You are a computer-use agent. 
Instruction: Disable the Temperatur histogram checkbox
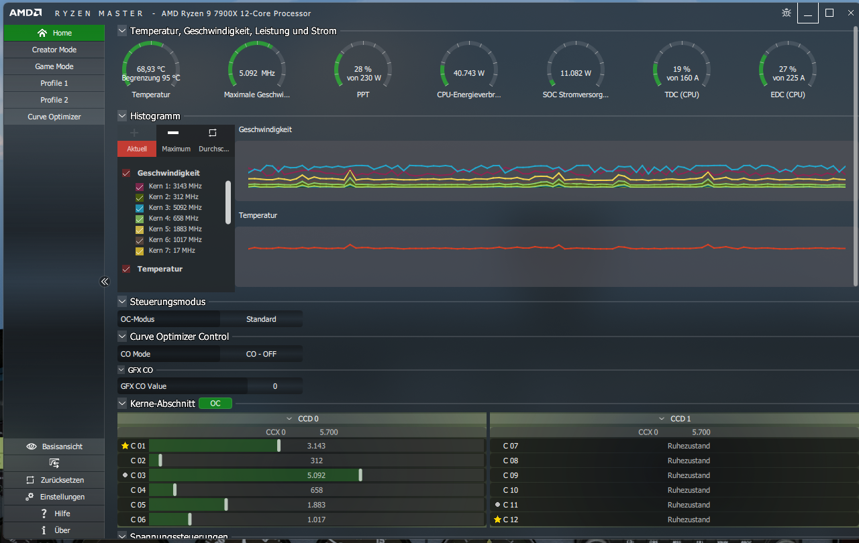(125, 269)
